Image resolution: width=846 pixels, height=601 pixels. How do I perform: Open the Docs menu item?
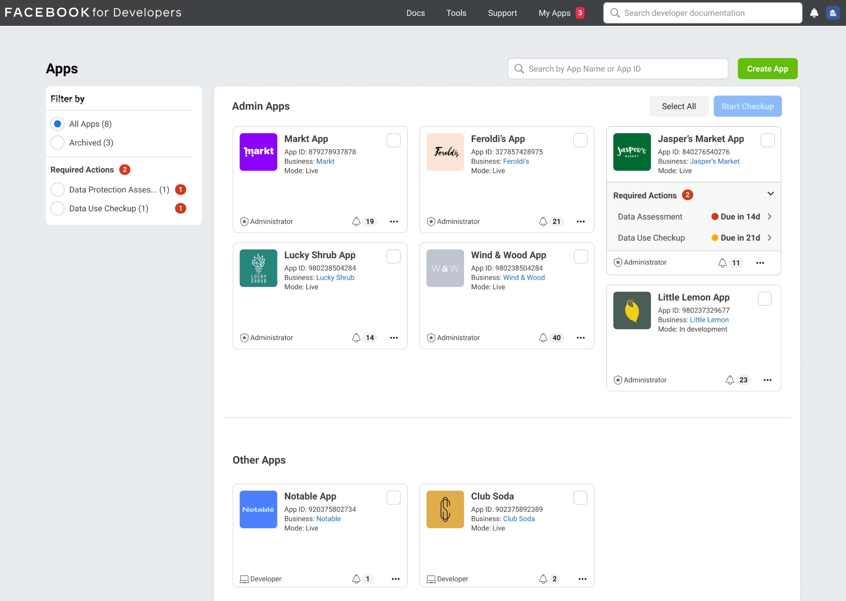(x=415, y=13)
